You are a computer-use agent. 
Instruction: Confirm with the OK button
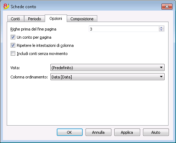pyautogui.click(x=70, y=132)
